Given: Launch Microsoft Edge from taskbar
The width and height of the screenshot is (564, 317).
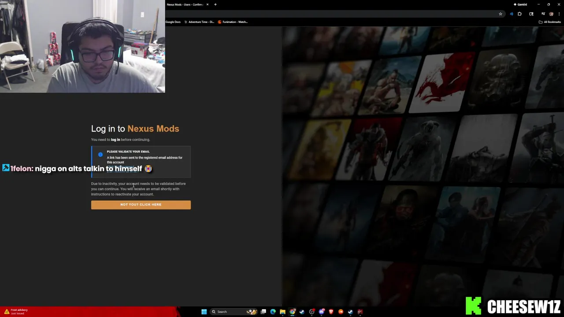Looking at the screenshot, I should pos(273,312).
